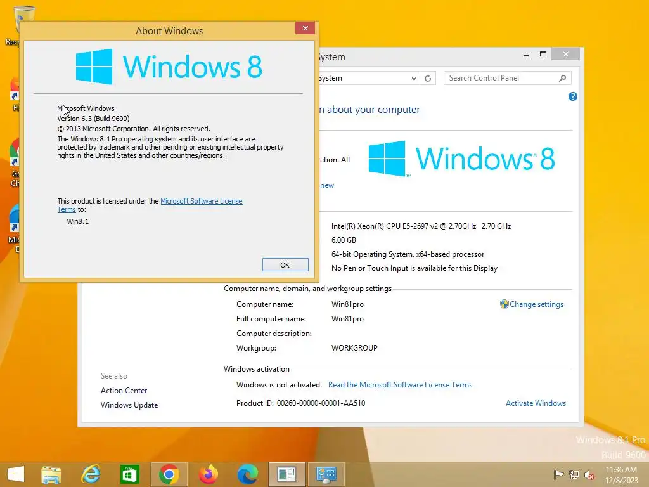Open Help question mark in System window

click(573, 96)
